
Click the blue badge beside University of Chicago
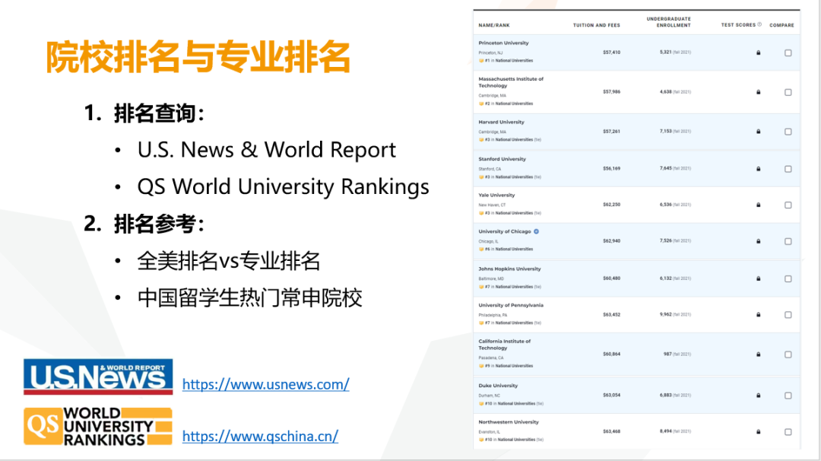[x=536, y=231]
